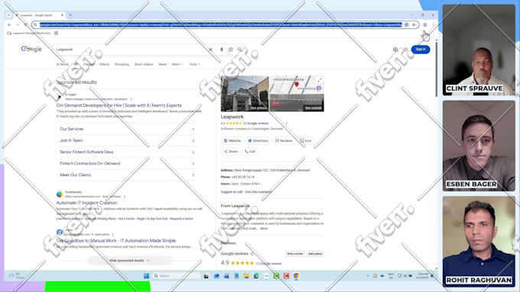The image size is (520, 292).
Task: Switch to Shopping results tab
Action: point(122,64)
